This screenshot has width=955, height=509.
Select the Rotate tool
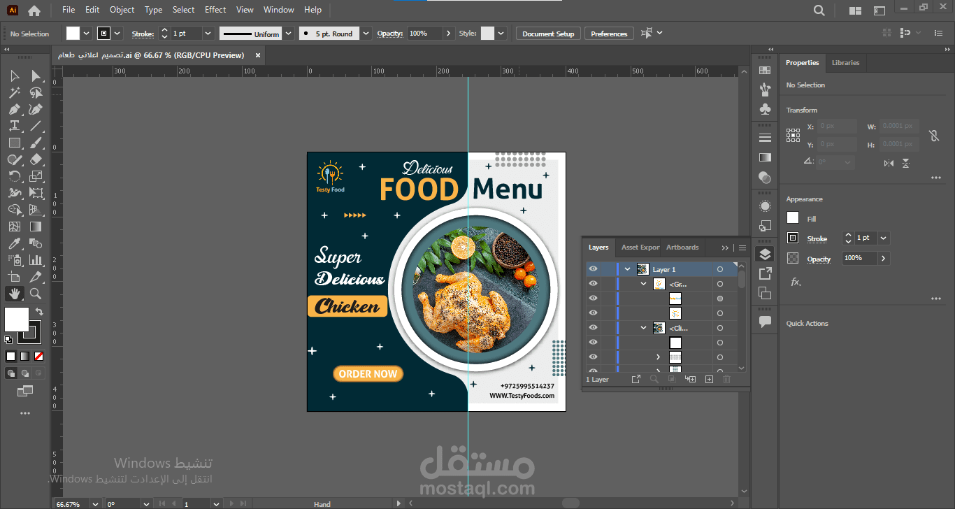[x=15, y=176]
